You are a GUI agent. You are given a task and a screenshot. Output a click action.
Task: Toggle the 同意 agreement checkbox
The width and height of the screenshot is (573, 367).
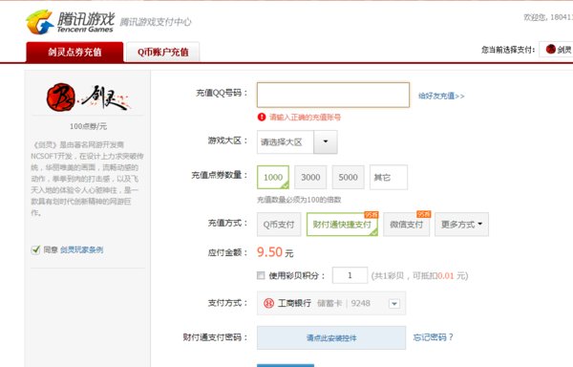click(x=35, y=250)
